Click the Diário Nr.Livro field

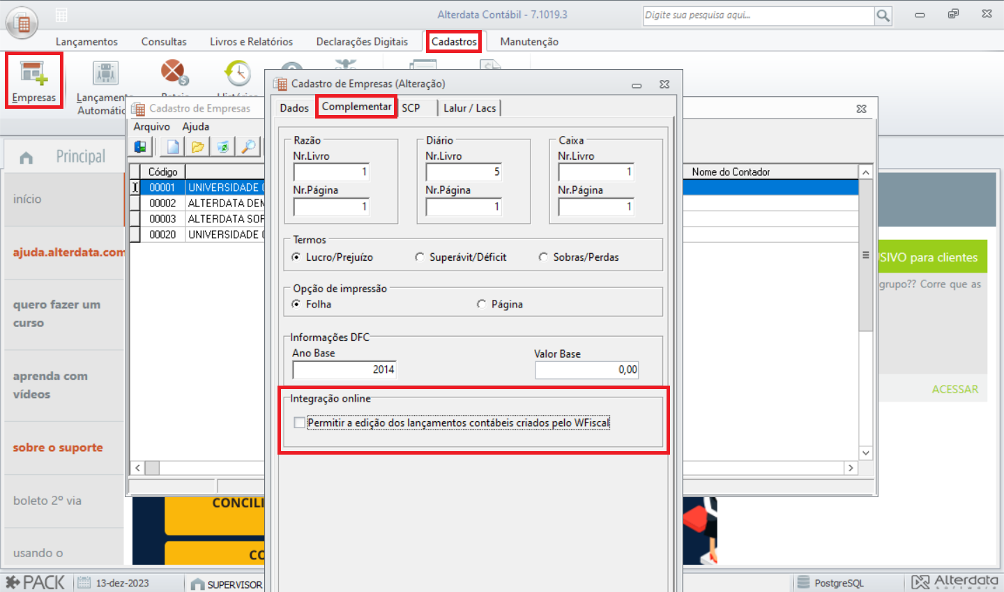click(x=464, y=172)
